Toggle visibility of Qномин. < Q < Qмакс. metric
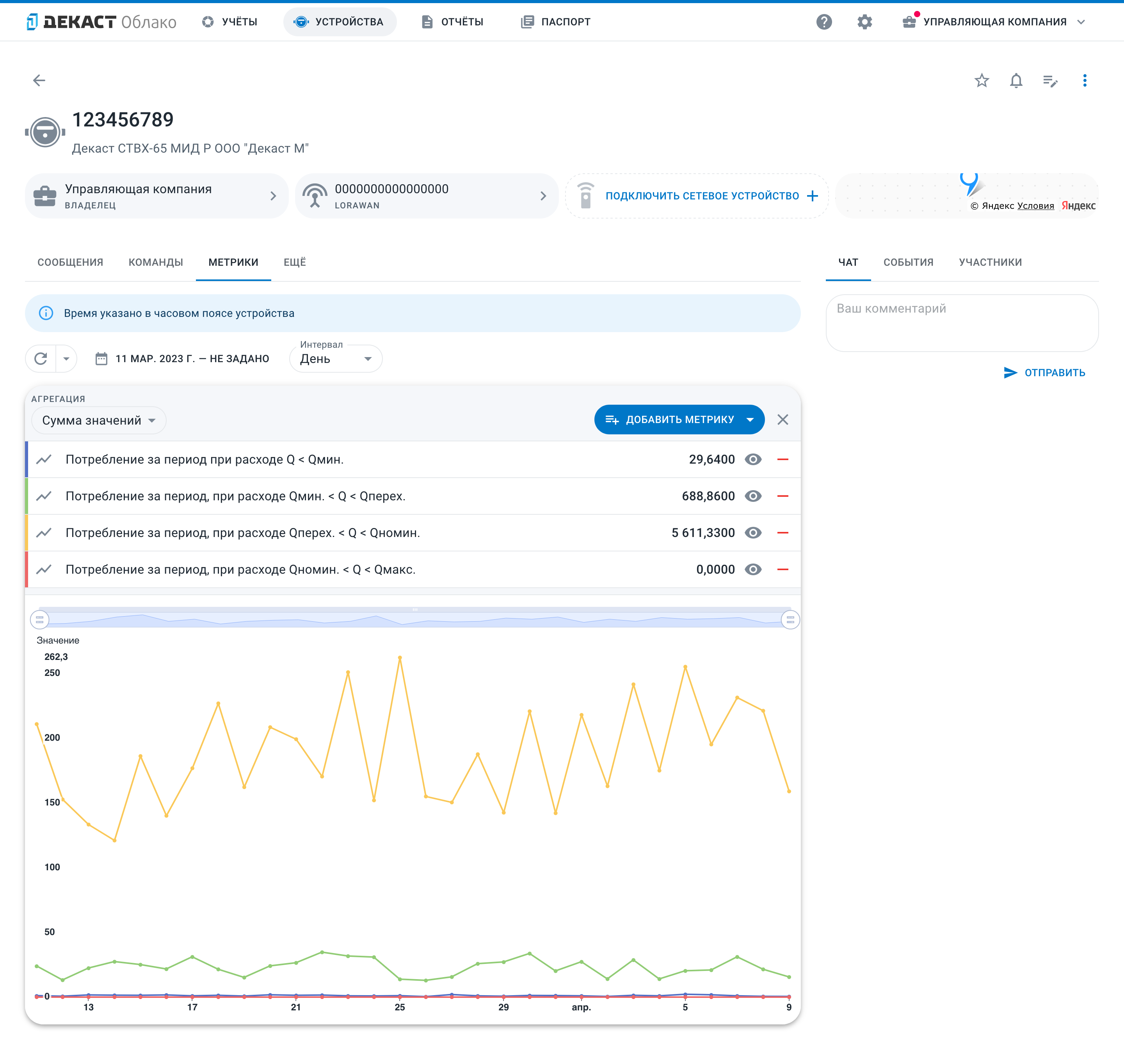Image resolution: width=1124 pixels, height=1049 pixels. (x=753, y=569)
